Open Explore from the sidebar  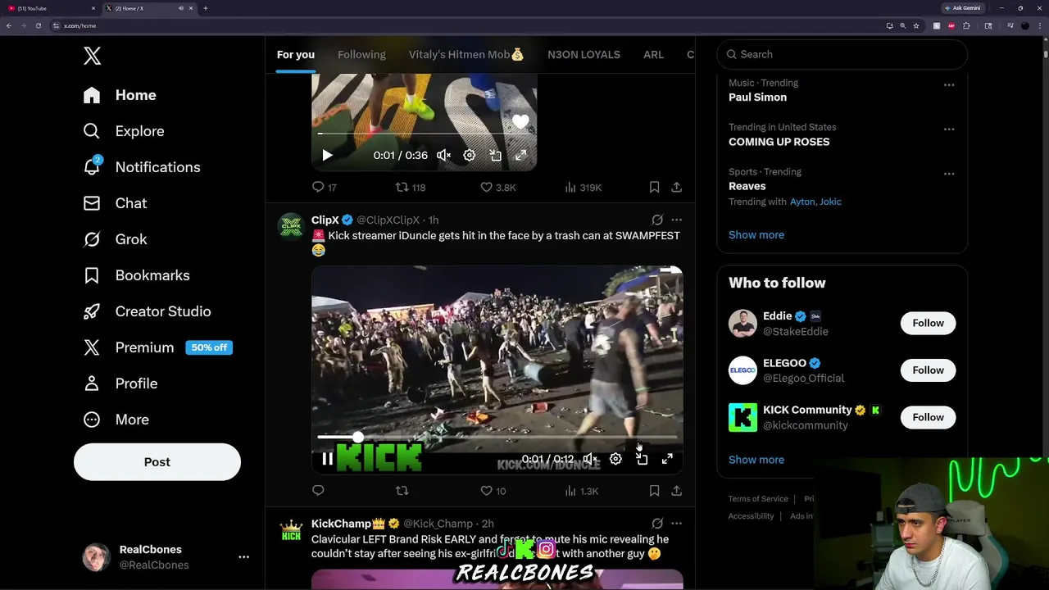point(124,131)
